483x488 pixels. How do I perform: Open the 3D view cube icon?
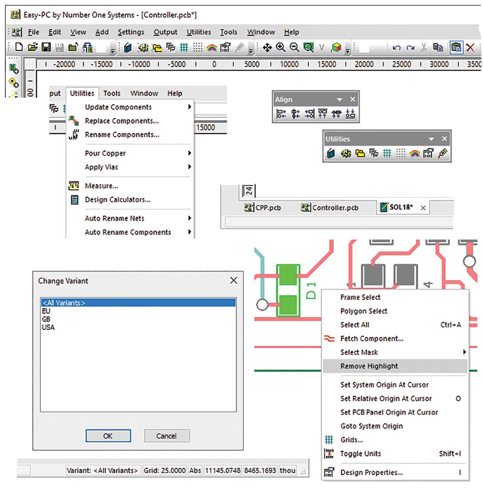pos(336,47)
